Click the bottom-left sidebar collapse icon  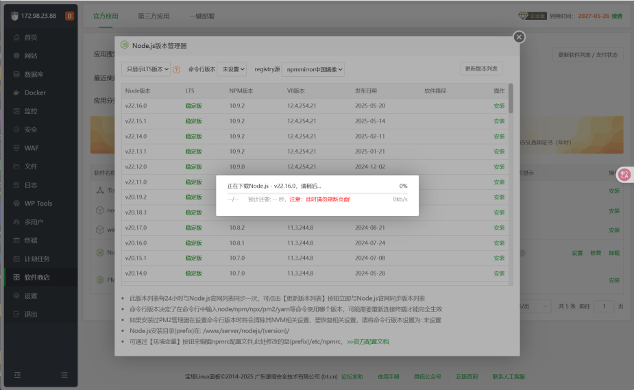pyautogui.click(x=17, y=375)
